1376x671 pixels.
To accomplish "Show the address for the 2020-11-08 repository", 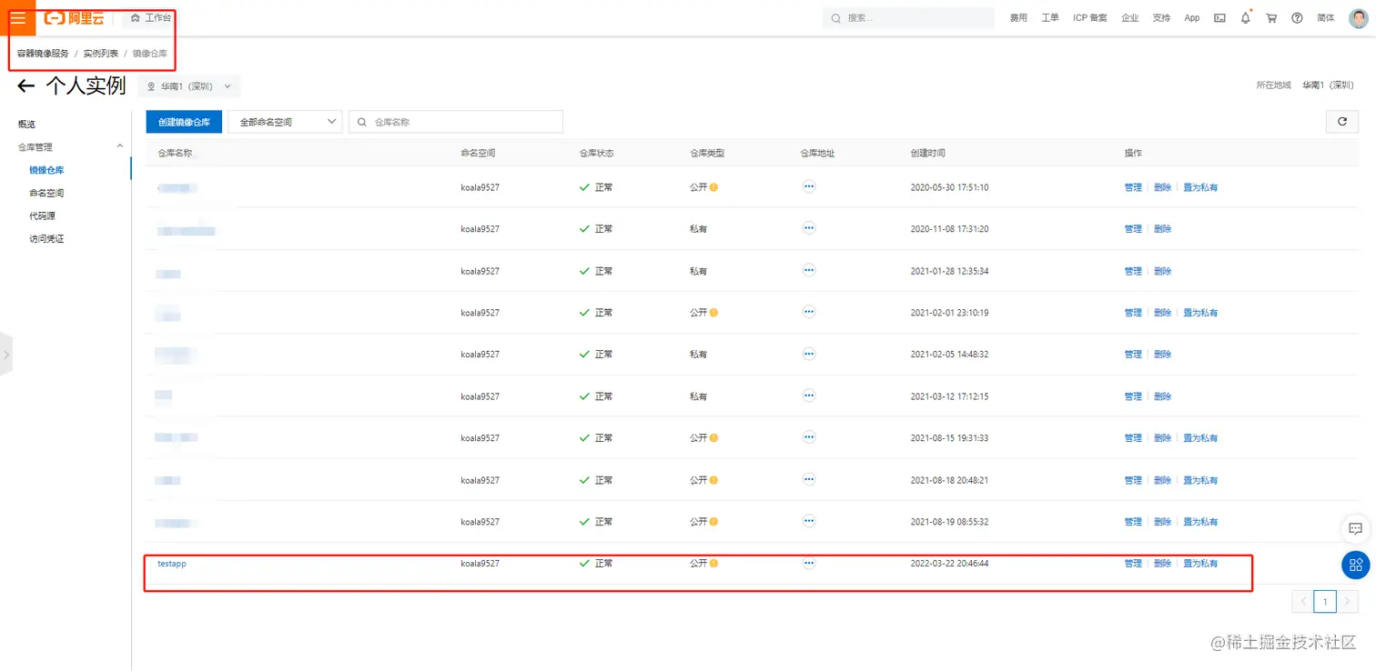I will [x=809, y=228].
